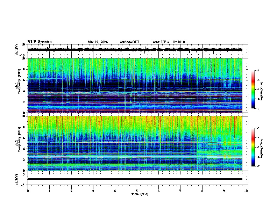Click the "5" tick on the time axis
This screenshot has width=277, height=214.
[137, 191]
